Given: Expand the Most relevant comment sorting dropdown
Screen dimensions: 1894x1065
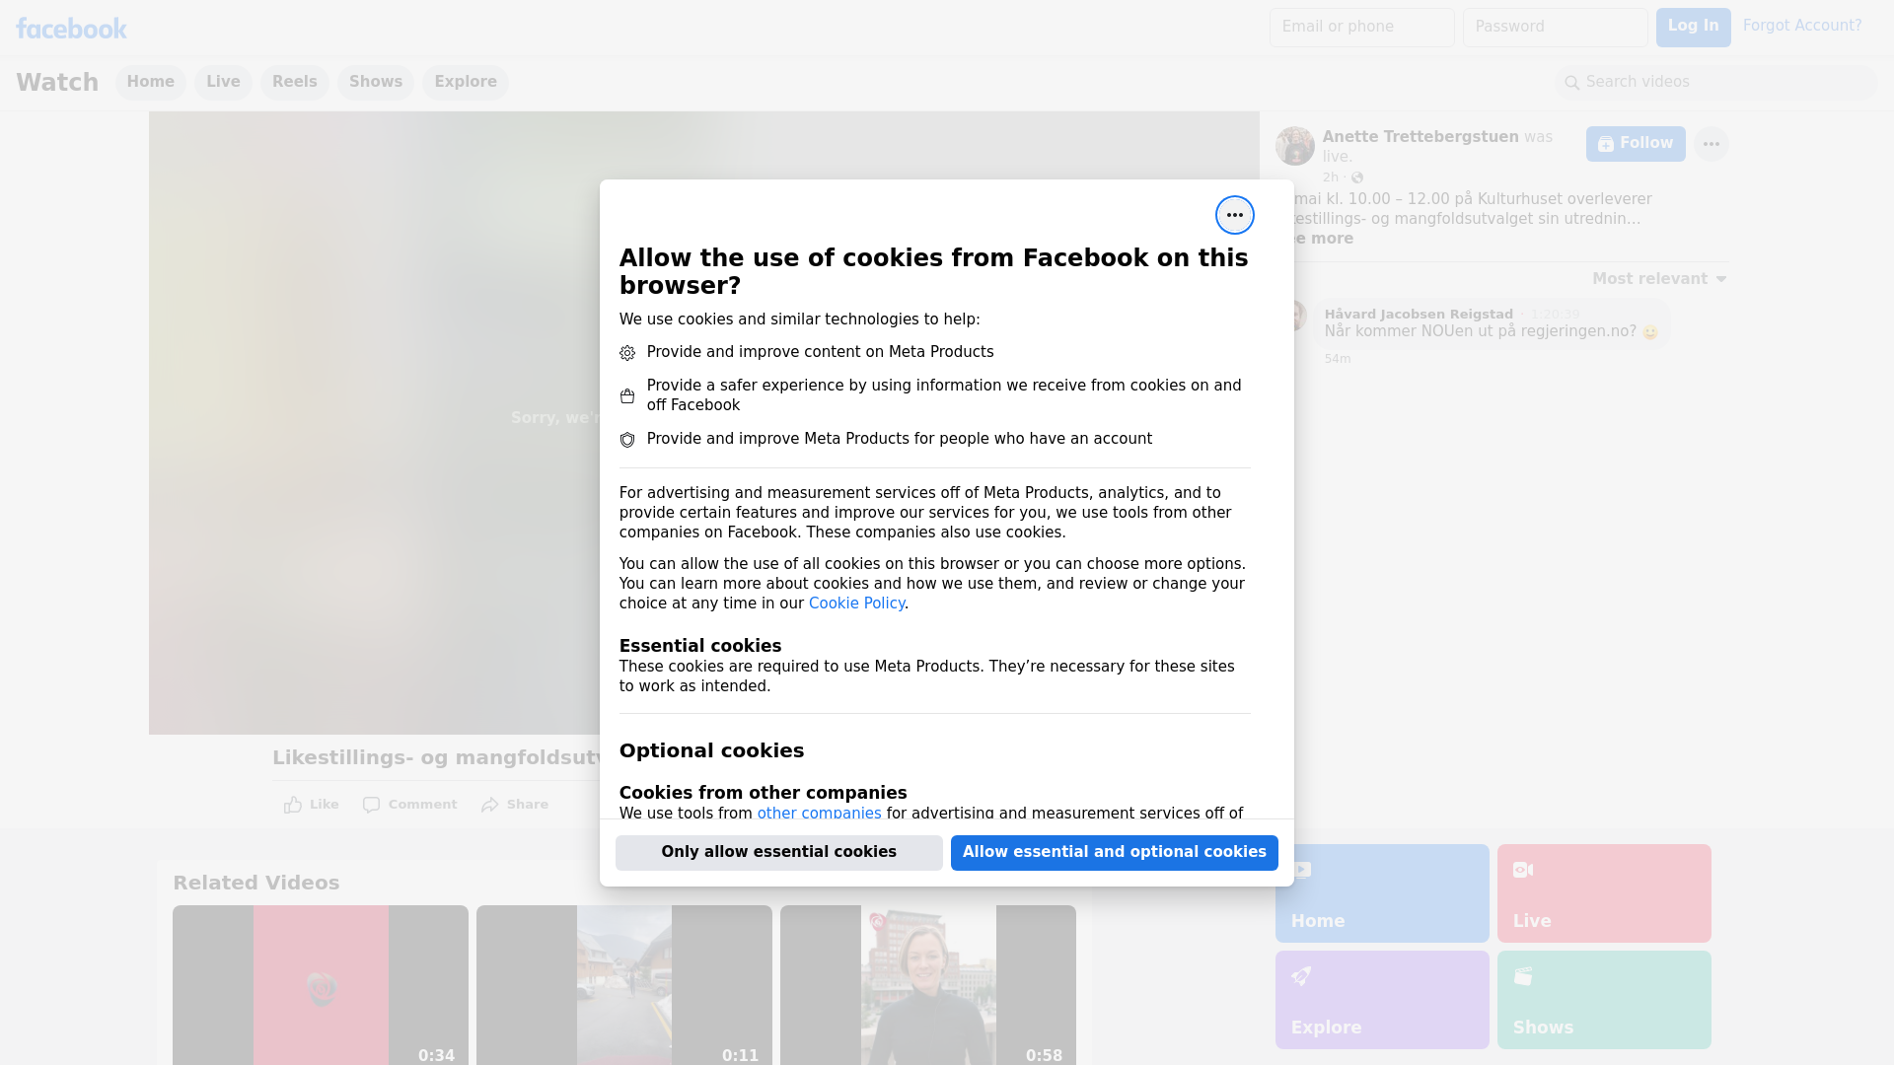Looking at the screenshot, I should coord(1659,279).
